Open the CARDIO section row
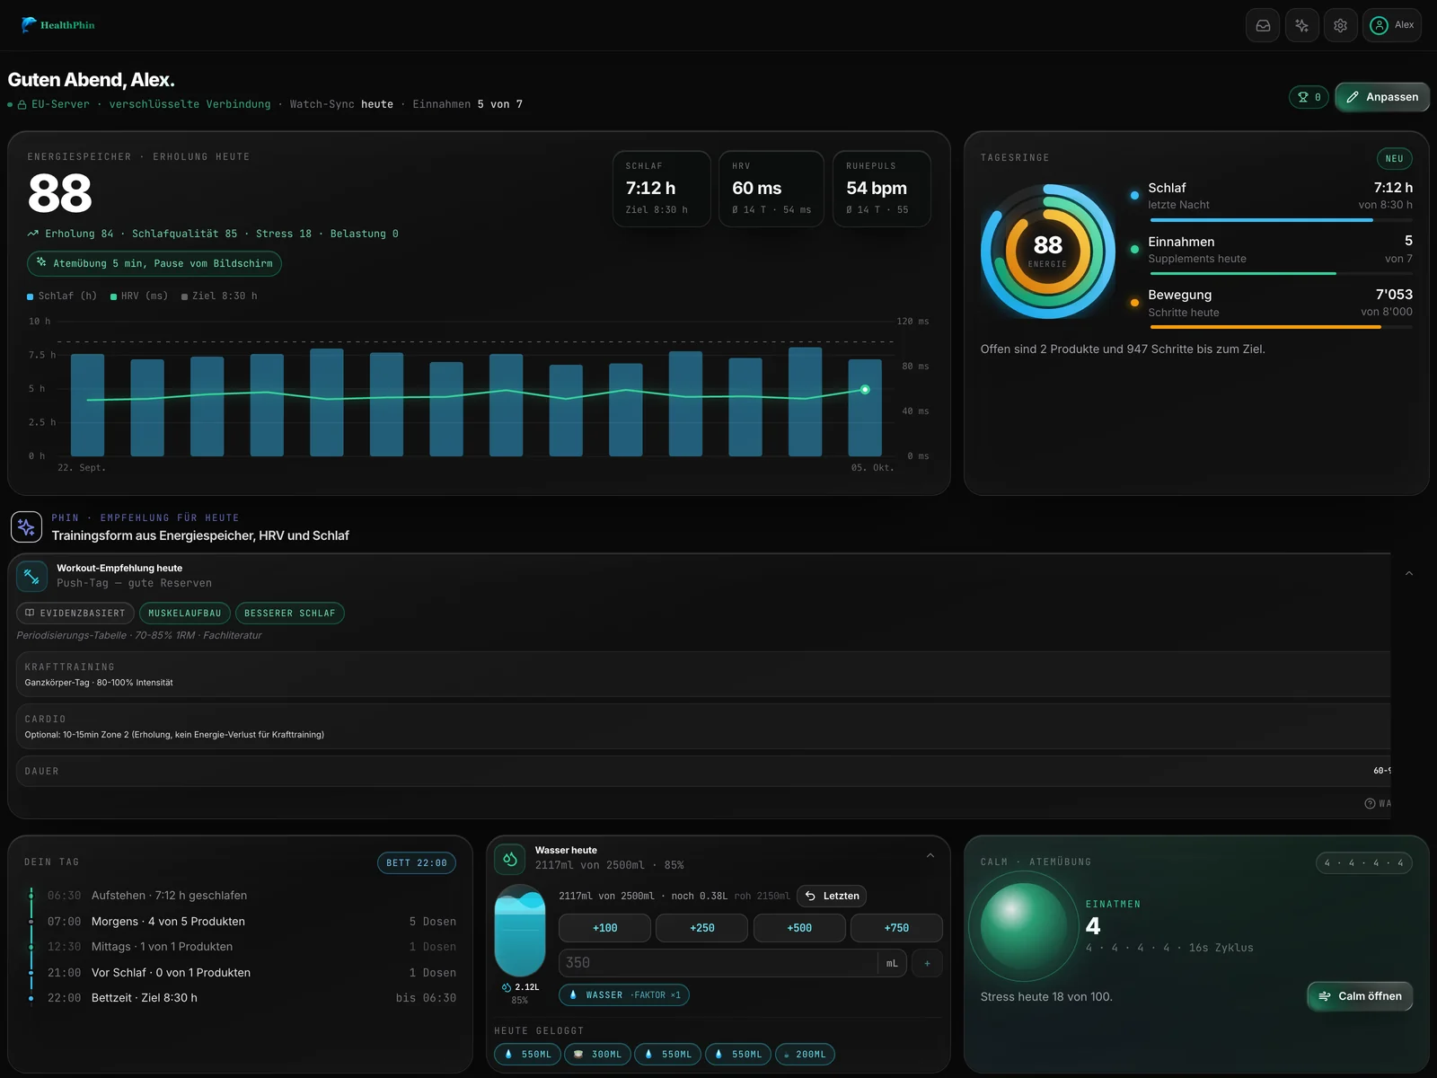1437x1078 pixels. coord(703,727)
